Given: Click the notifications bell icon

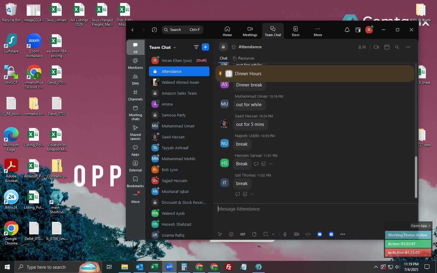Looking at the screenshot, I should click(x=347, y=30).
